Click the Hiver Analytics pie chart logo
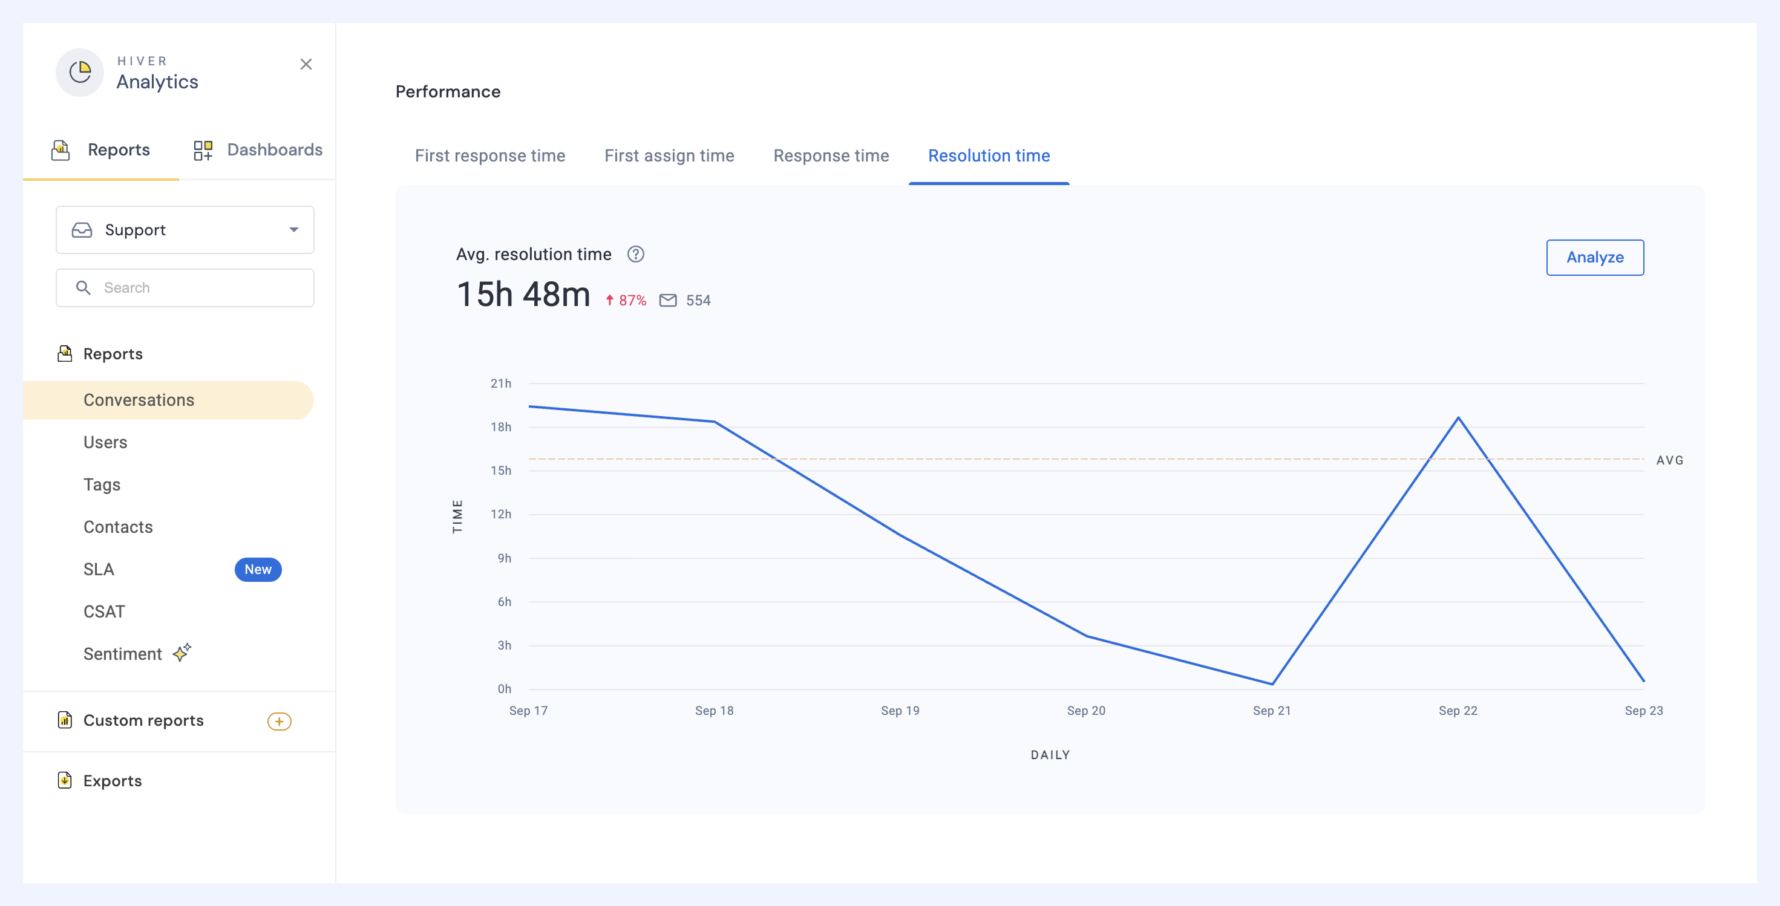The width and height of the screenshot is (1780, 906). pos(80,72)
